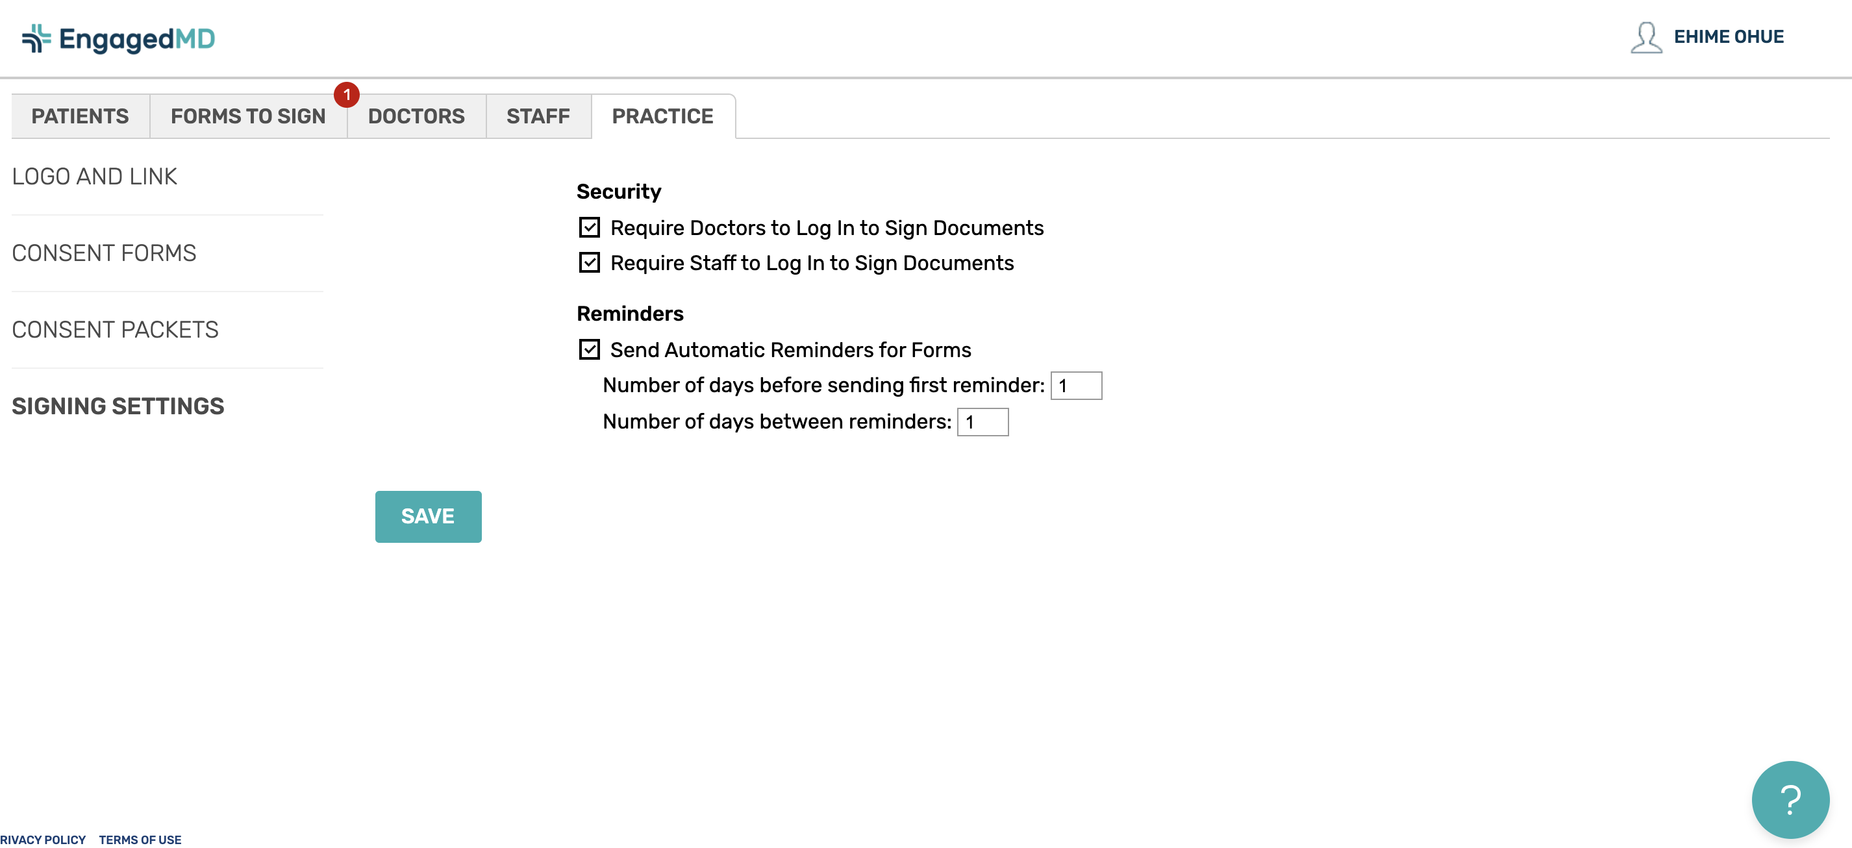Image resolution: width=1852 pixels, height=848 pixels.
Task: Open the Logo and Link section
Action: 95,176
